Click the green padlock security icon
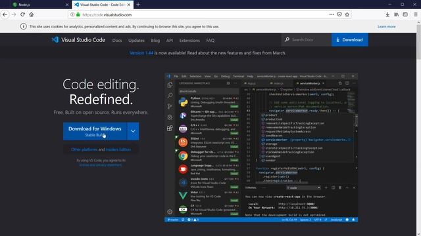Viewport: 421px width, 236px height. pyautogui.click(x=78, y=14)
